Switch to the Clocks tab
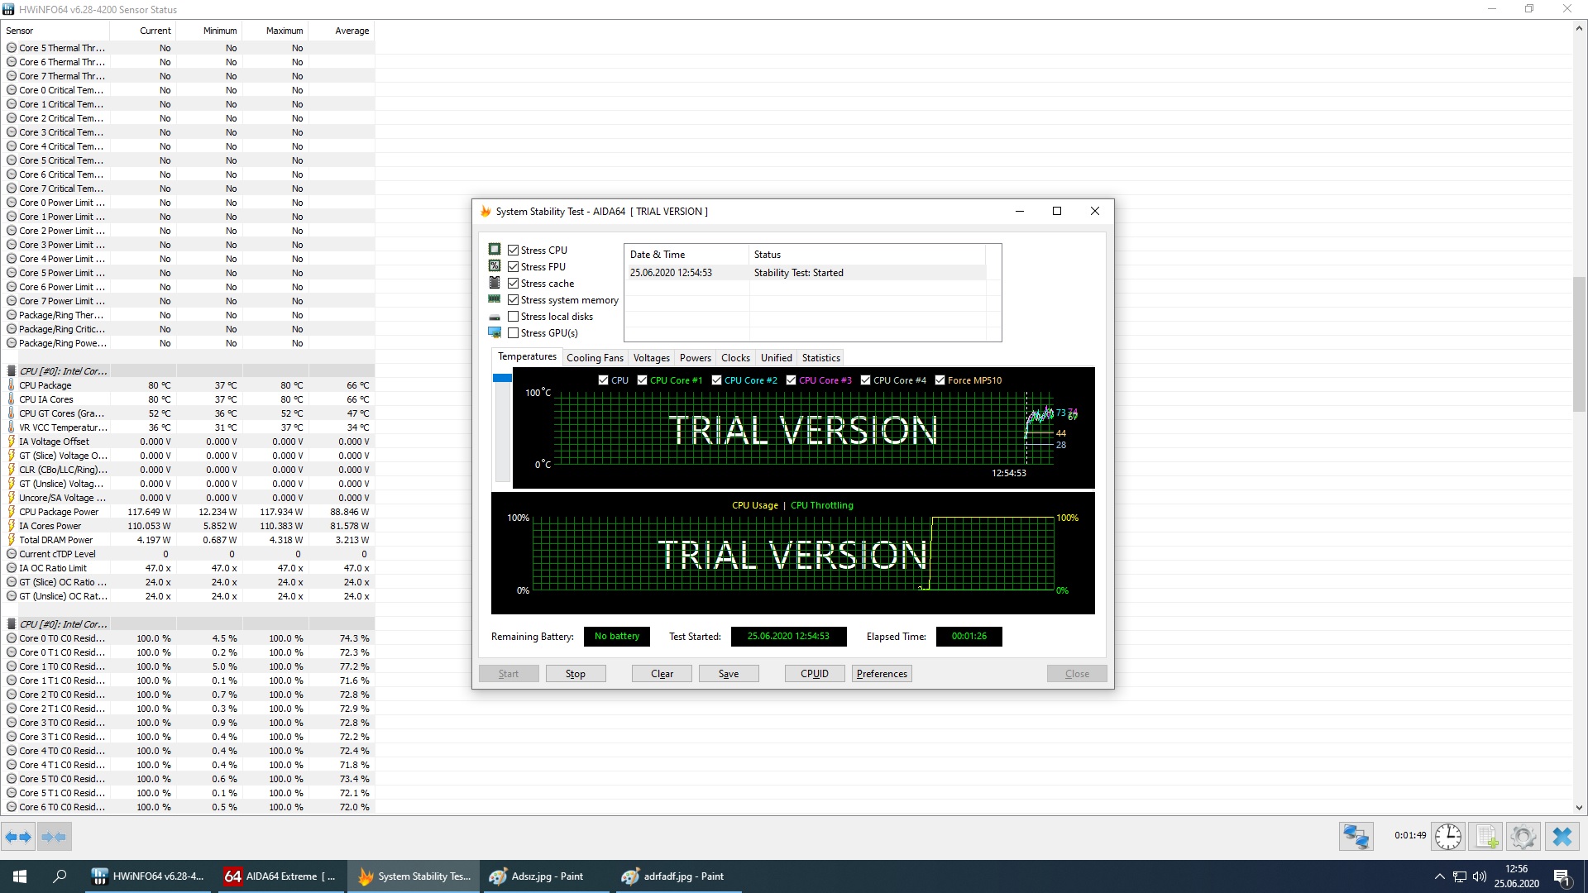Screen dimensions: 1588x893 pyautogui.click(x=735, y=358)
